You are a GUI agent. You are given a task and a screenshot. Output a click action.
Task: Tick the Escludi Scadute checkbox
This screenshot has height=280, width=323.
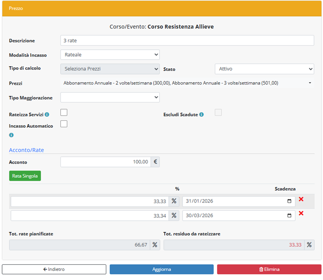(218, 113)
